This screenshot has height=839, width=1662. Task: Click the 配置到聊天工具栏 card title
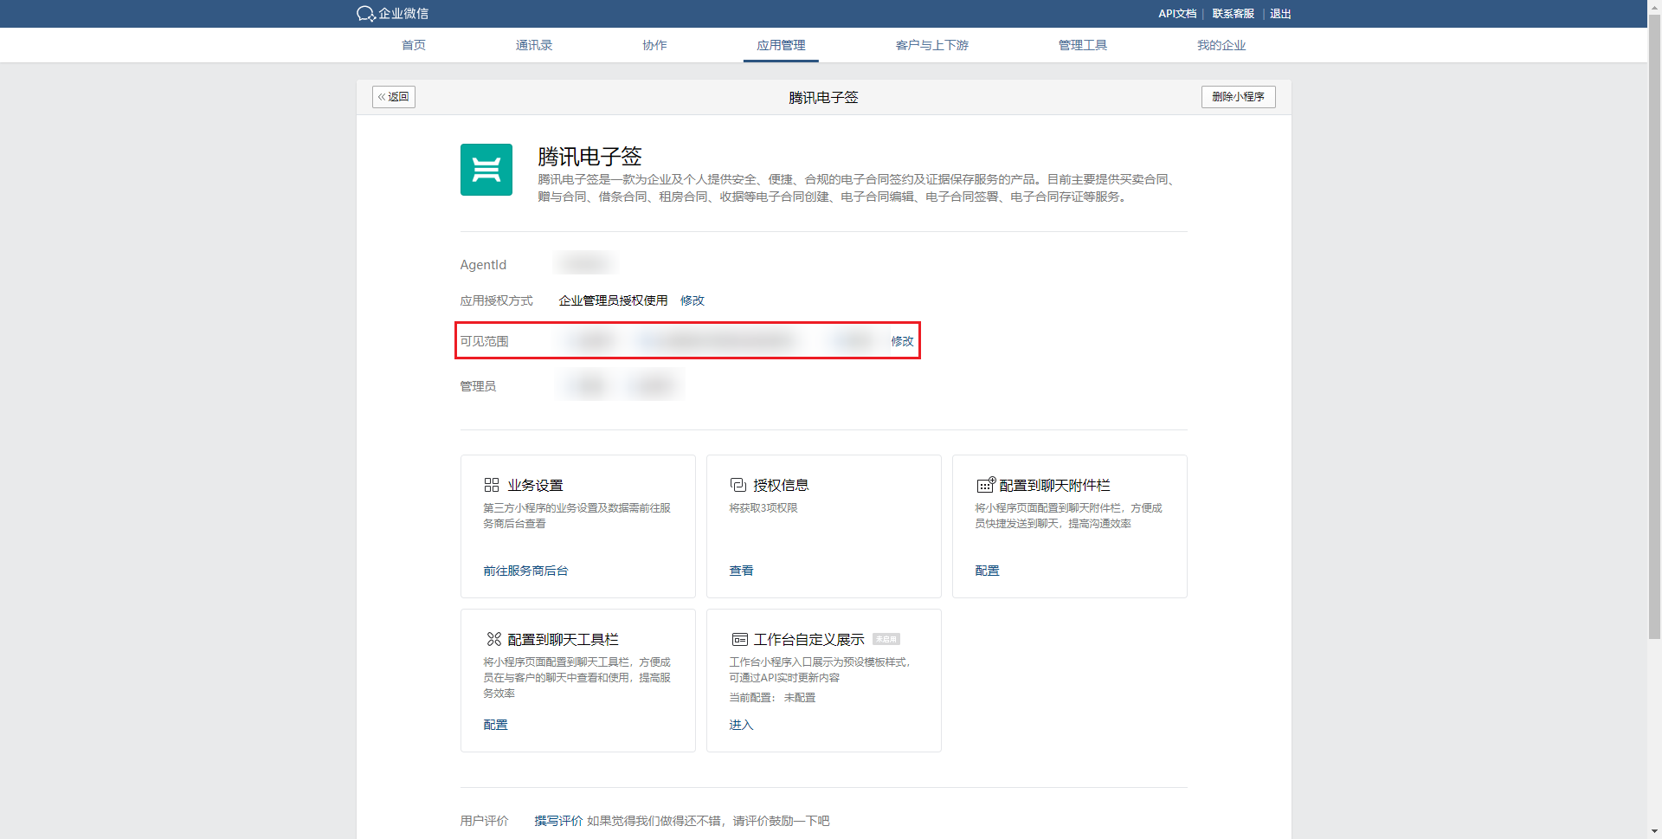[x=563, y=639]
